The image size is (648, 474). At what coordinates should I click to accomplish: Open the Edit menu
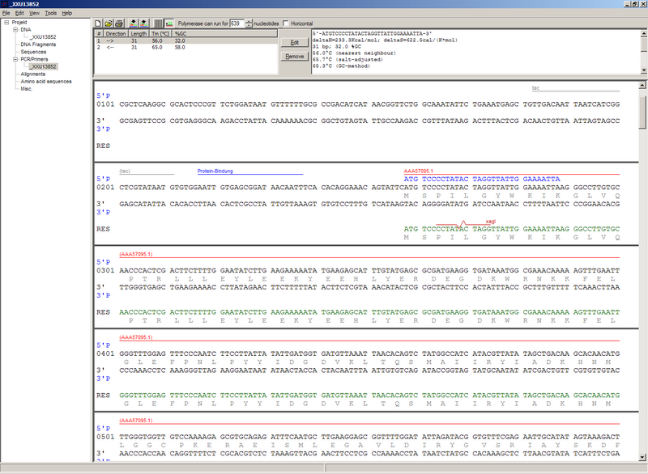pos(19,13)
